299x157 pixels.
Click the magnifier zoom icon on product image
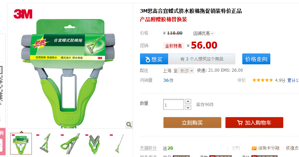[129, 124]
